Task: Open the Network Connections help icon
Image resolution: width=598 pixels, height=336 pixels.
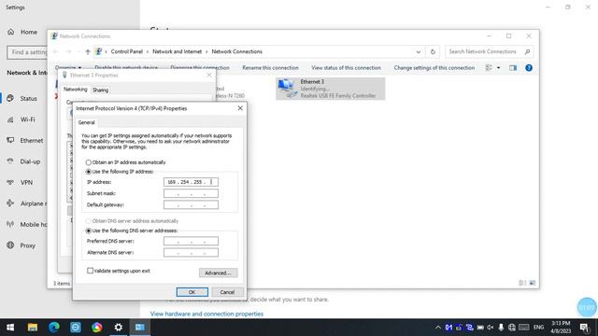Action: point(529,68)
